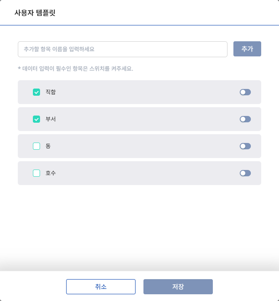Uncheck the 부서 checkbox

(36, 119)
